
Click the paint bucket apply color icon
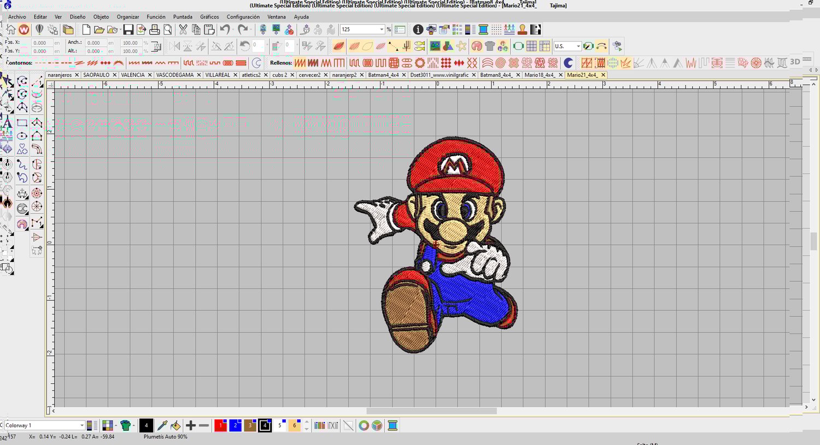(x=175, y=425)
